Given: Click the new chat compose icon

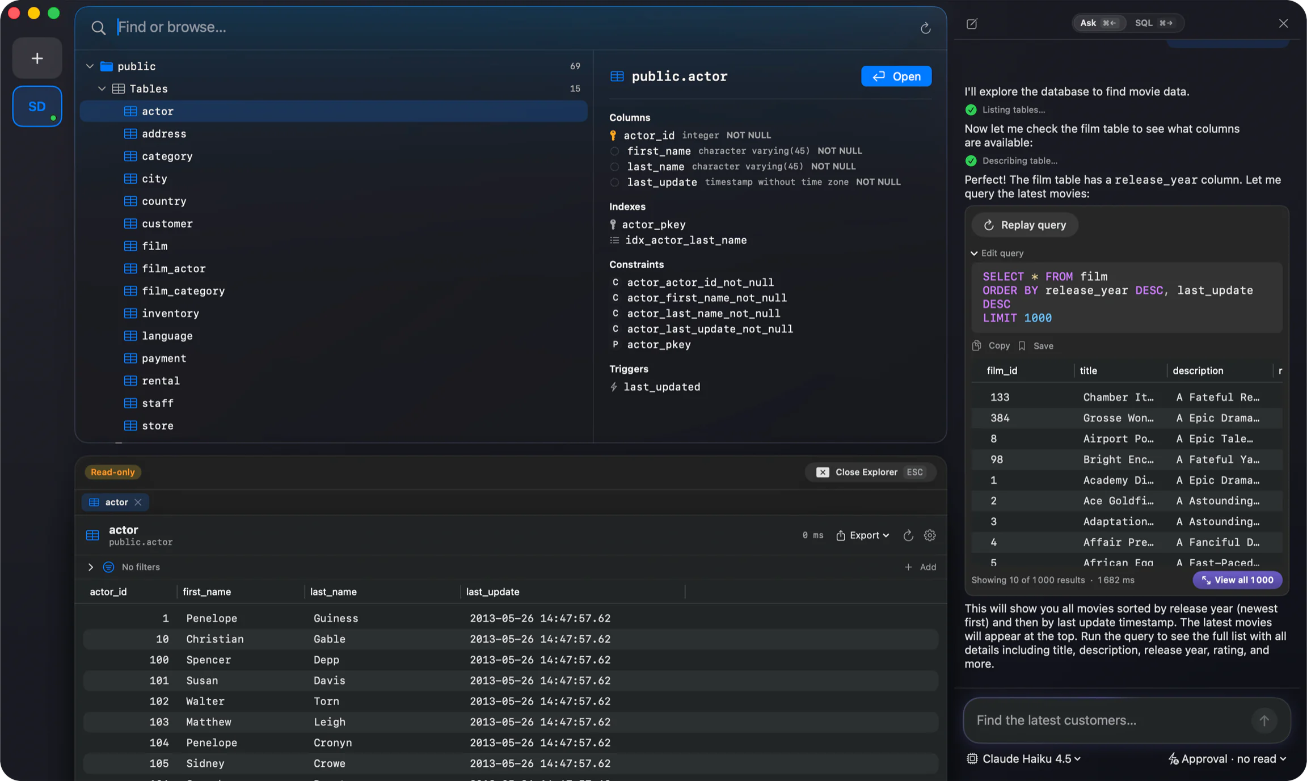Looking at the screenshot, I should coord(972,23).
